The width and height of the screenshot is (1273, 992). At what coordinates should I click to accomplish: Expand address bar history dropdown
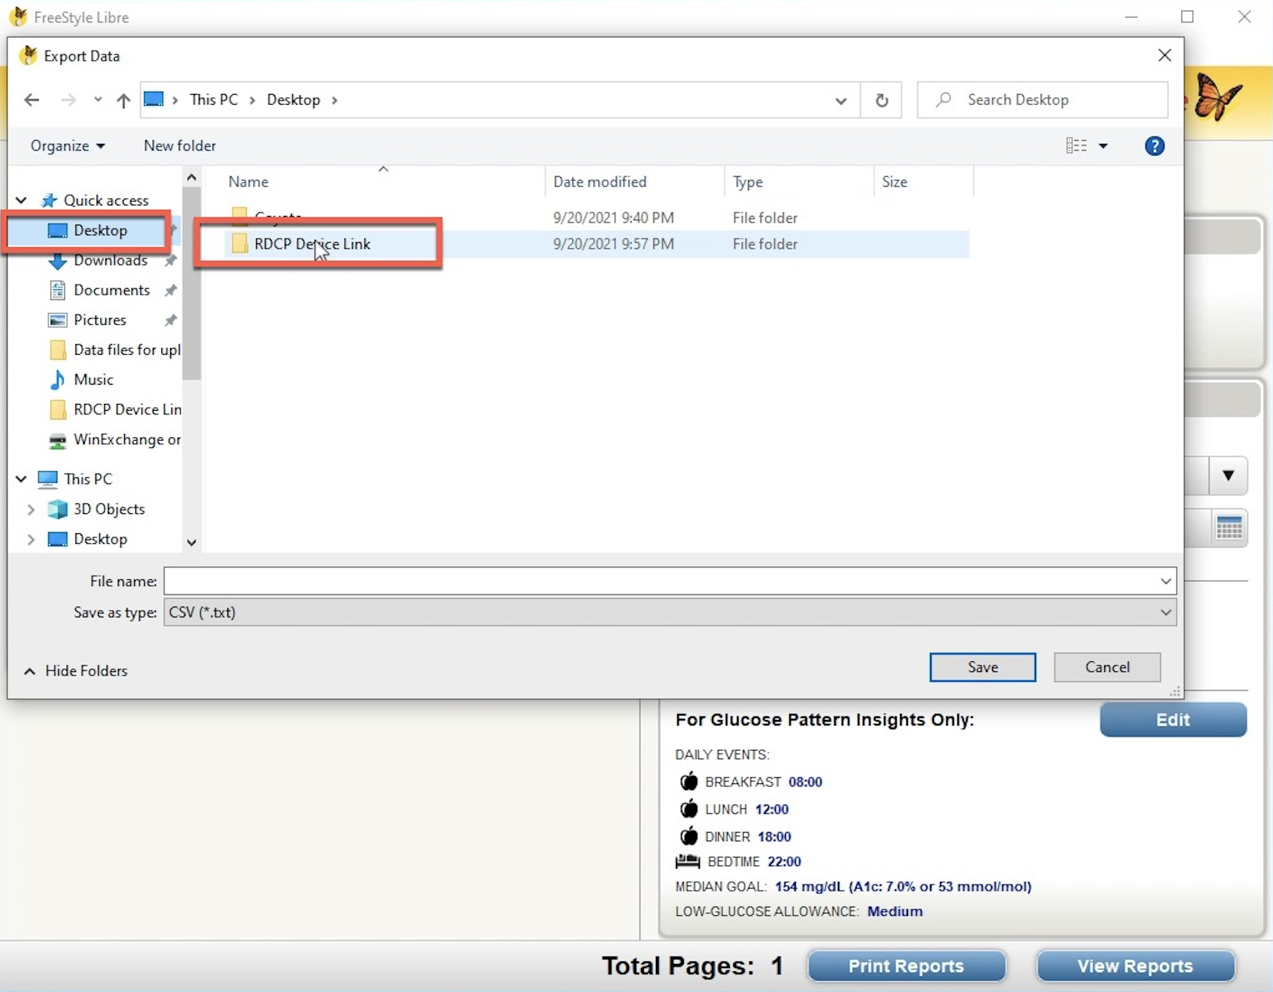[x=841, y=101]
